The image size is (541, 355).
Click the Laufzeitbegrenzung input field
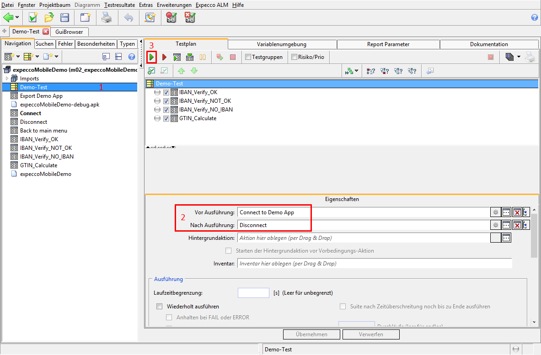tap(253, 293)
